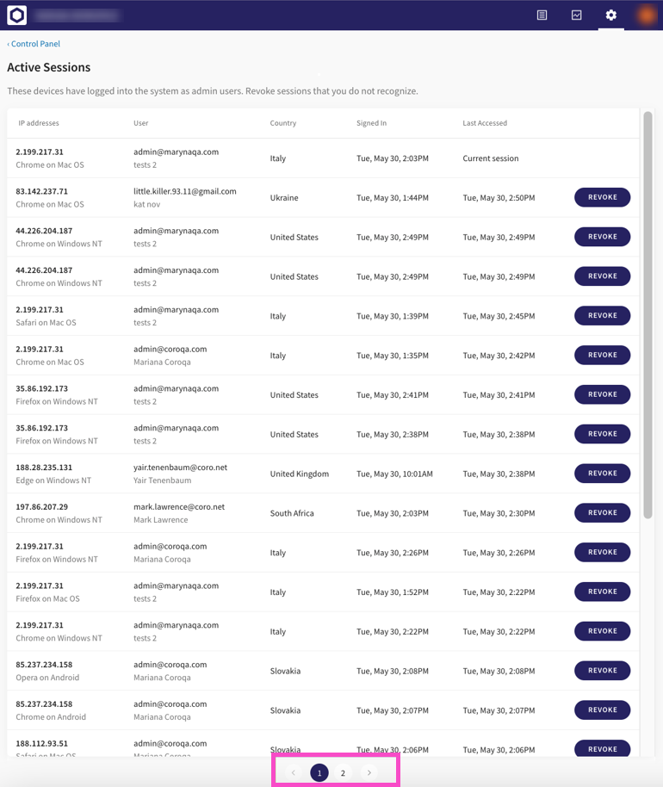Click the IP addresses column header
Viewport: 663px width, 787px height.
[x=39, y=123]
